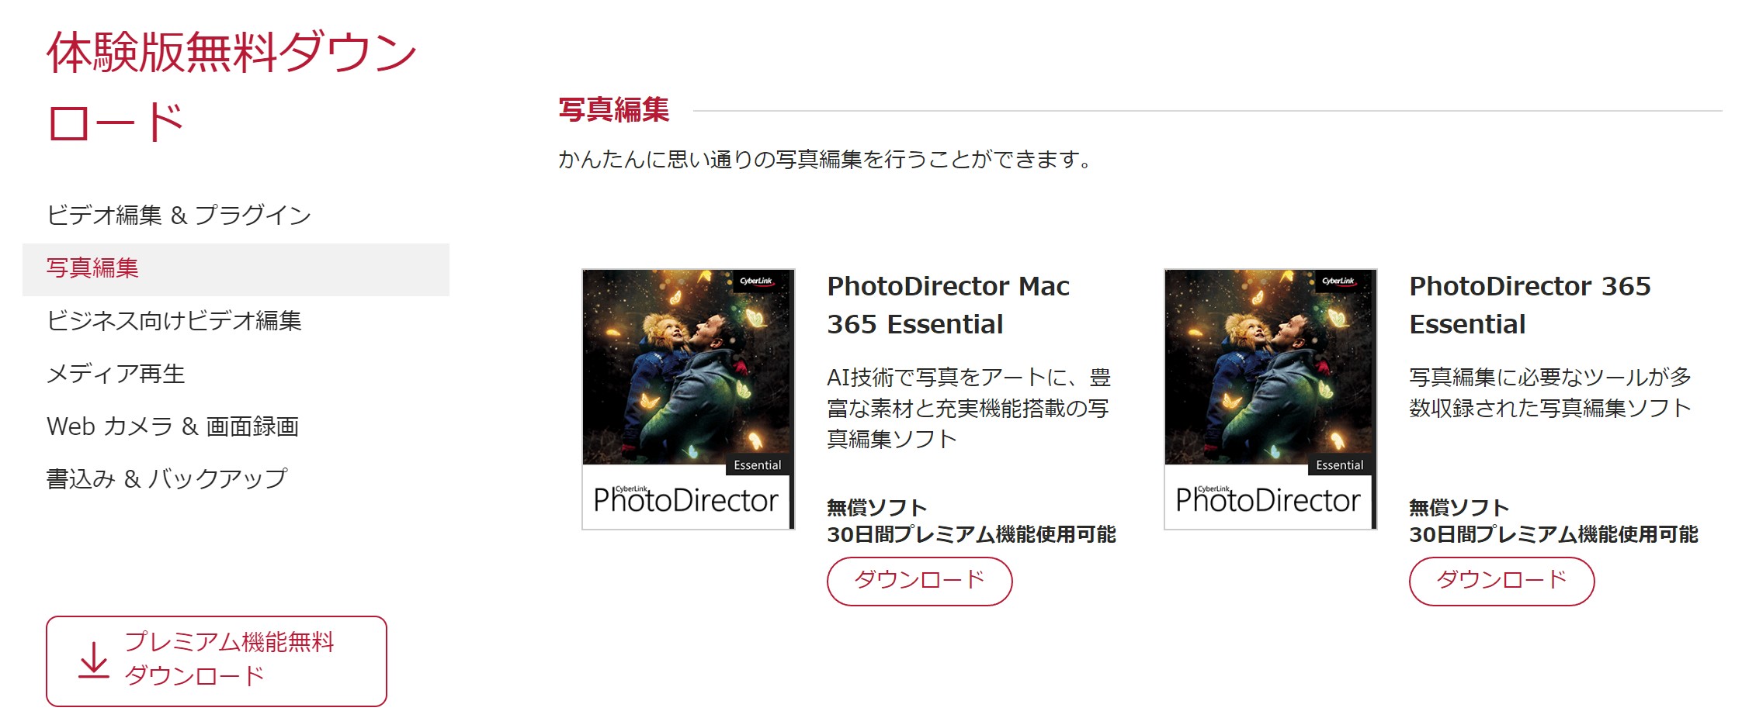Go to メディア再生 category

coord(116,374)
